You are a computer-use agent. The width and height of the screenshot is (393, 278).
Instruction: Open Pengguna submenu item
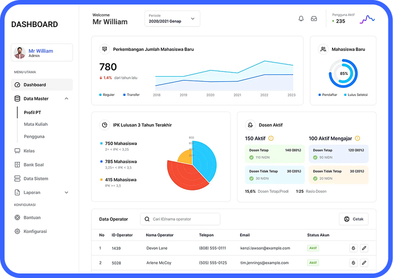(x=34, y=136)
